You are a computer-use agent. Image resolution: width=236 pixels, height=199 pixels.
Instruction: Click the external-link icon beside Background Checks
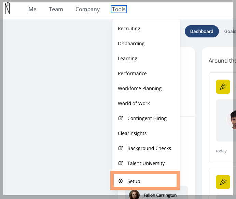click(x=120, y=148)
